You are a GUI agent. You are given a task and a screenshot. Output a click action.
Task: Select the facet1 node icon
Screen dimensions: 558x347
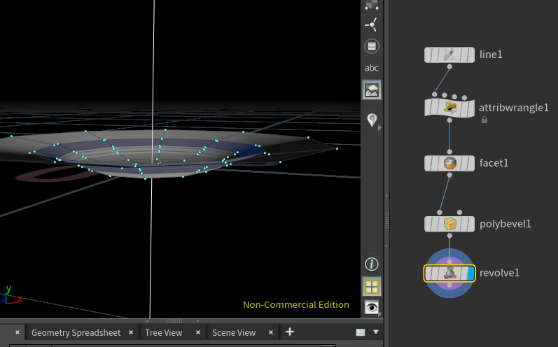(449, 163)
